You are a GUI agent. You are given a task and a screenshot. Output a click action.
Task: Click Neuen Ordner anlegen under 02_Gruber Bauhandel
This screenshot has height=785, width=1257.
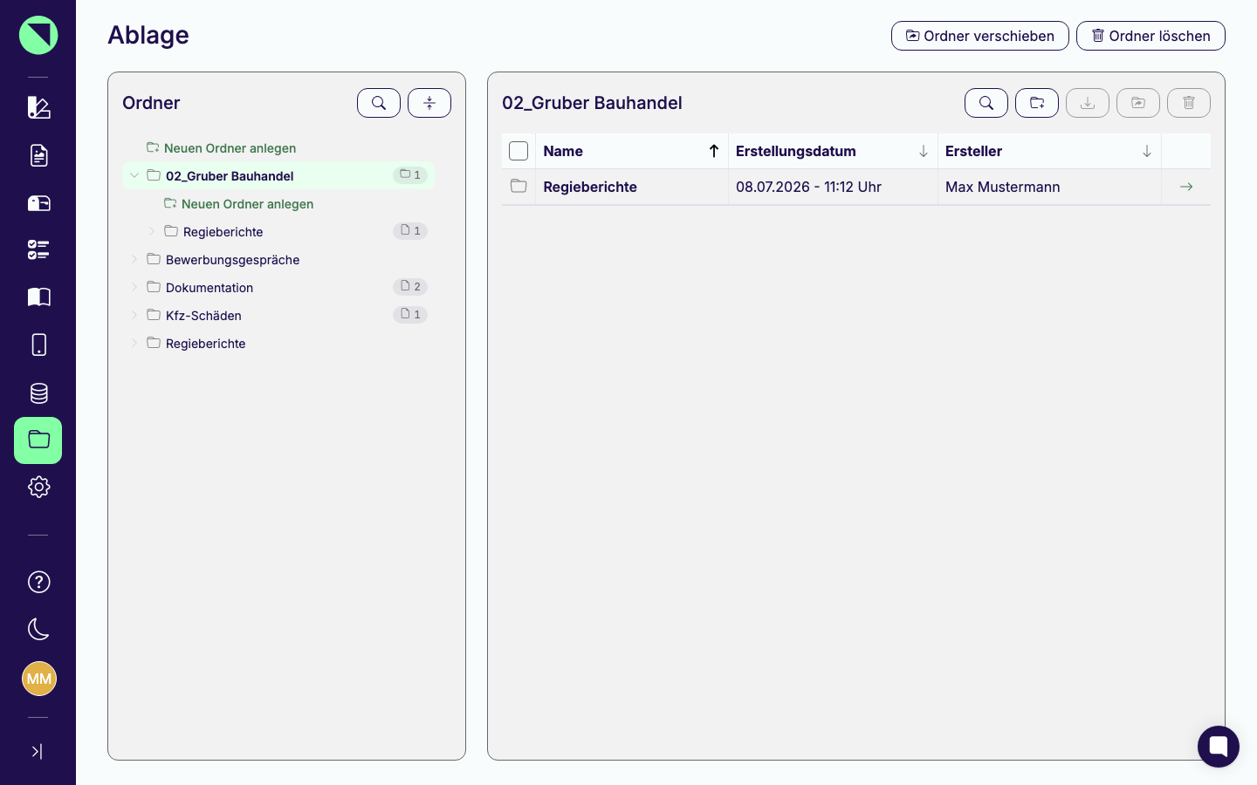pyautogui.click(x=239, y=204)
